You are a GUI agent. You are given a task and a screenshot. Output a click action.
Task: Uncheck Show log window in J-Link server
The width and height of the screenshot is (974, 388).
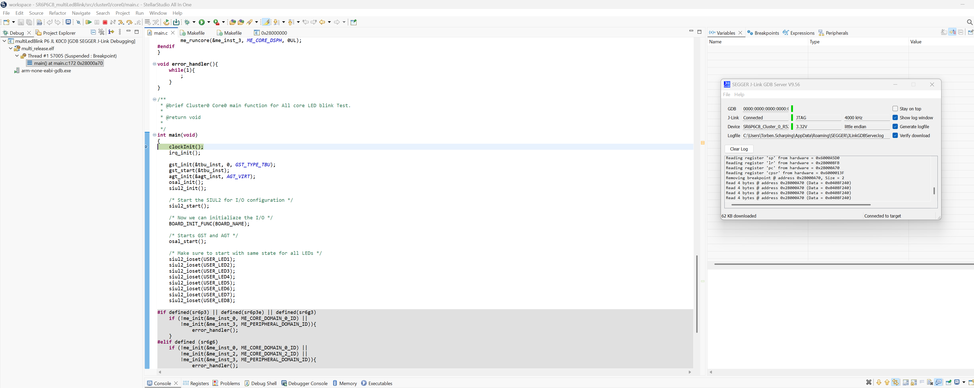[895, 118]
